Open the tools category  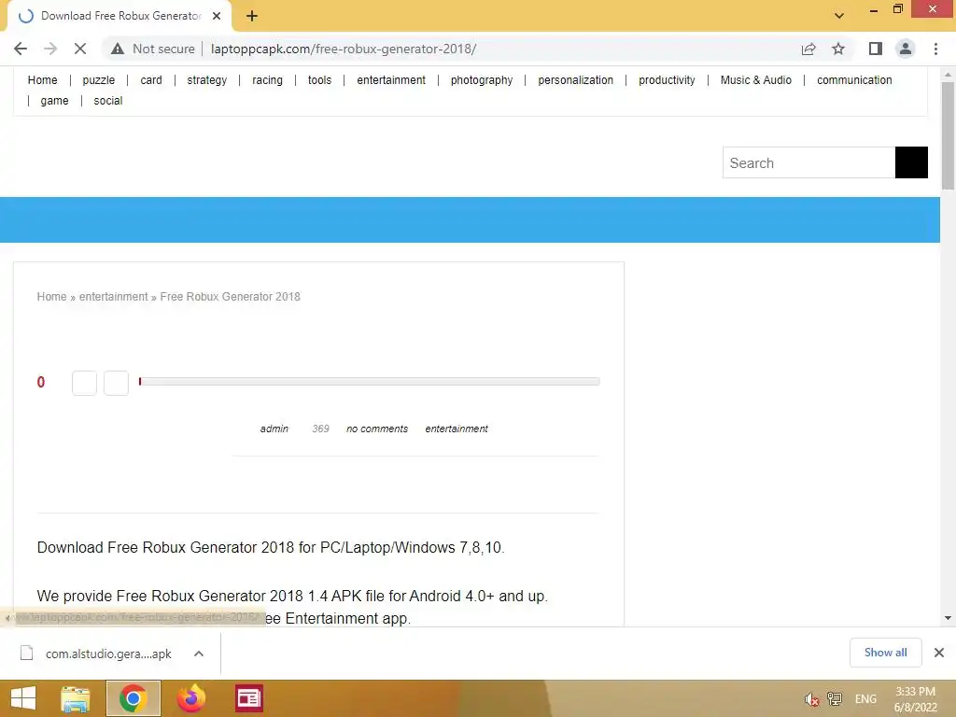[x=319, y=80]
